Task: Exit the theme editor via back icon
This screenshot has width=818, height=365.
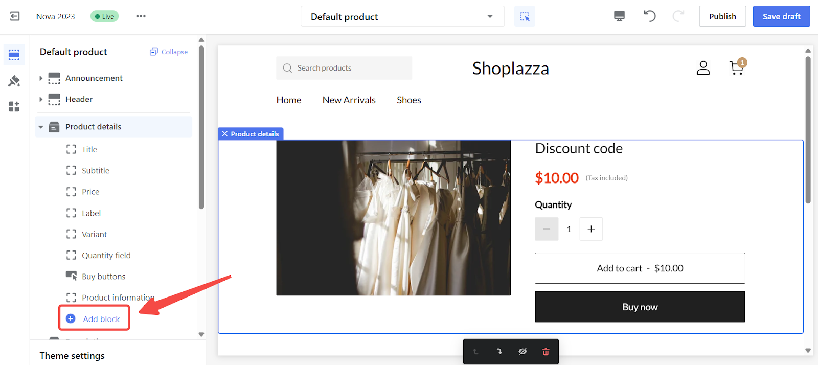Action: pyautogui.click(x=15, y=16)
